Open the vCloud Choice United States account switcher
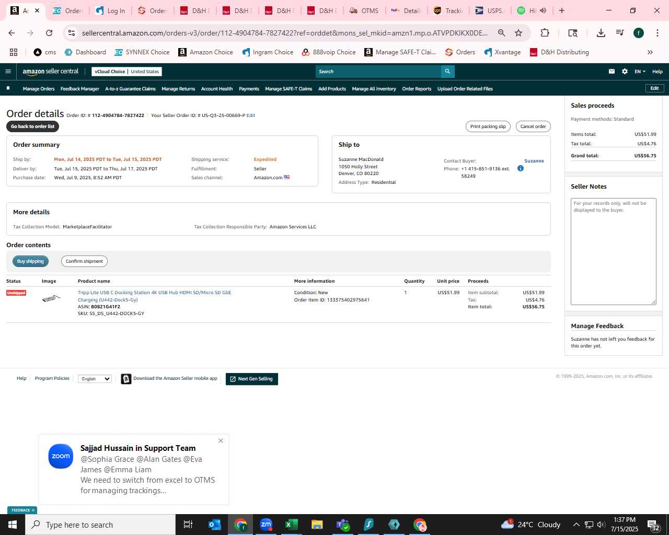 pyautogui.click(x=127, y=72)
